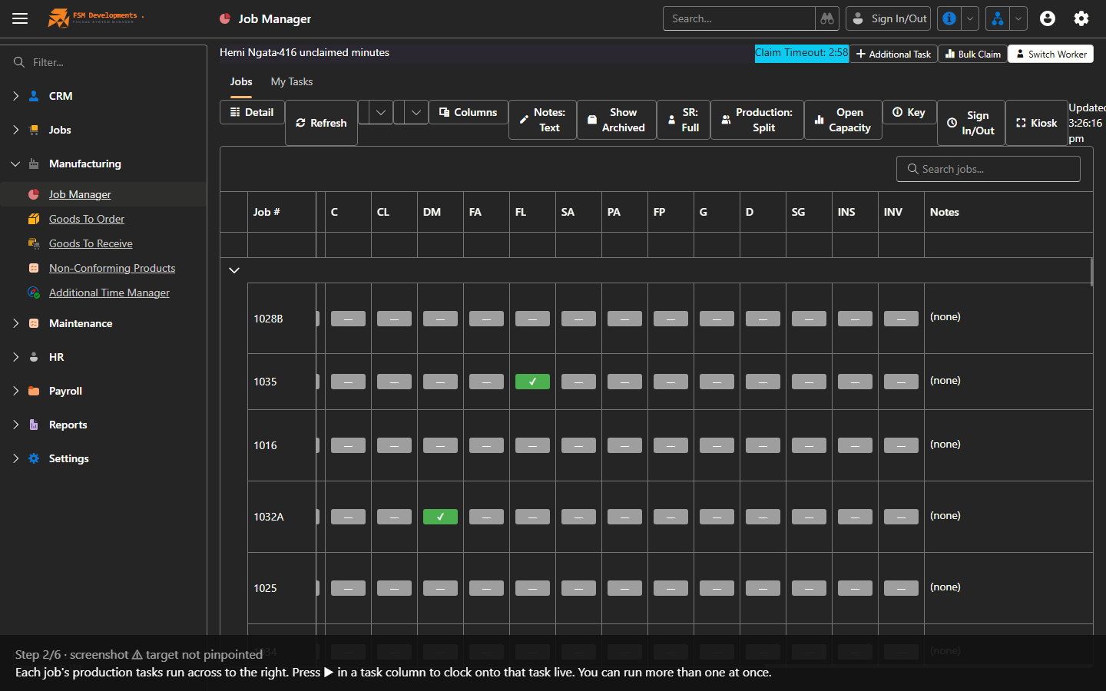Collapse the Manufacturing sidebar section
Screen dimensions: 1106x691
tap(16, 164)
